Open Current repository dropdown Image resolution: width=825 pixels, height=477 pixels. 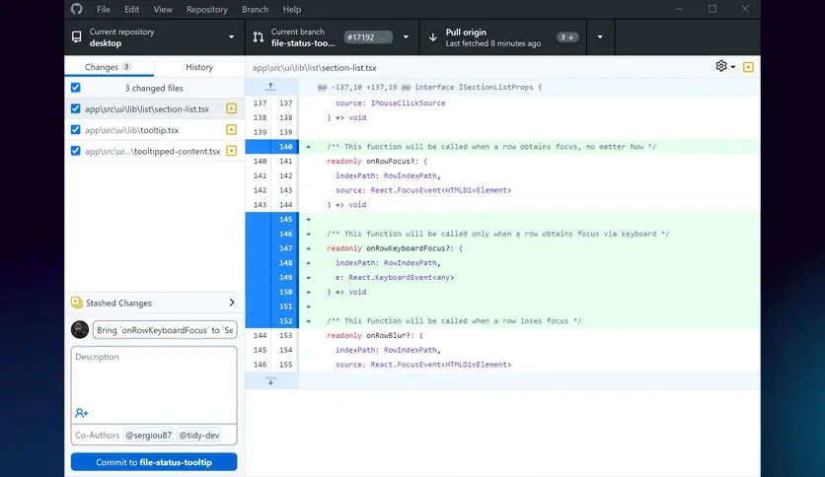[x=155, y=37]
